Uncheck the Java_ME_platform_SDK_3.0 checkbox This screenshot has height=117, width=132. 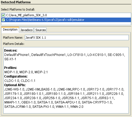pyautogui.click(x=3, y=15)
